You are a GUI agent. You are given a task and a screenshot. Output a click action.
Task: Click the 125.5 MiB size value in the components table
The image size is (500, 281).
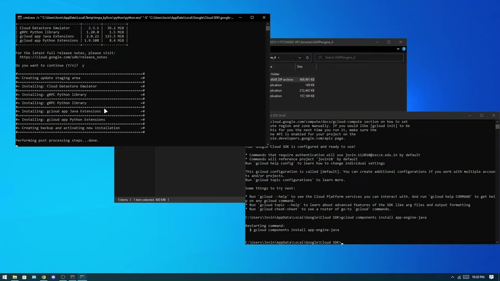(x=114, y=36)
